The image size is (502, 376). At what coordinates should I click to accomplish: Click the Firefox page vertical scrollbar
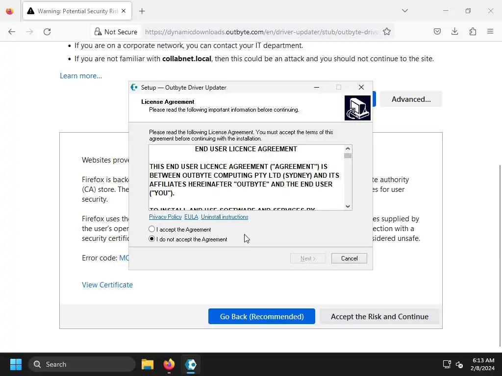tap(500, 255)
